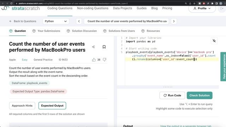Open the Python language dropdown
This screenshot has width=226, height=127.
tap(56, 21)
